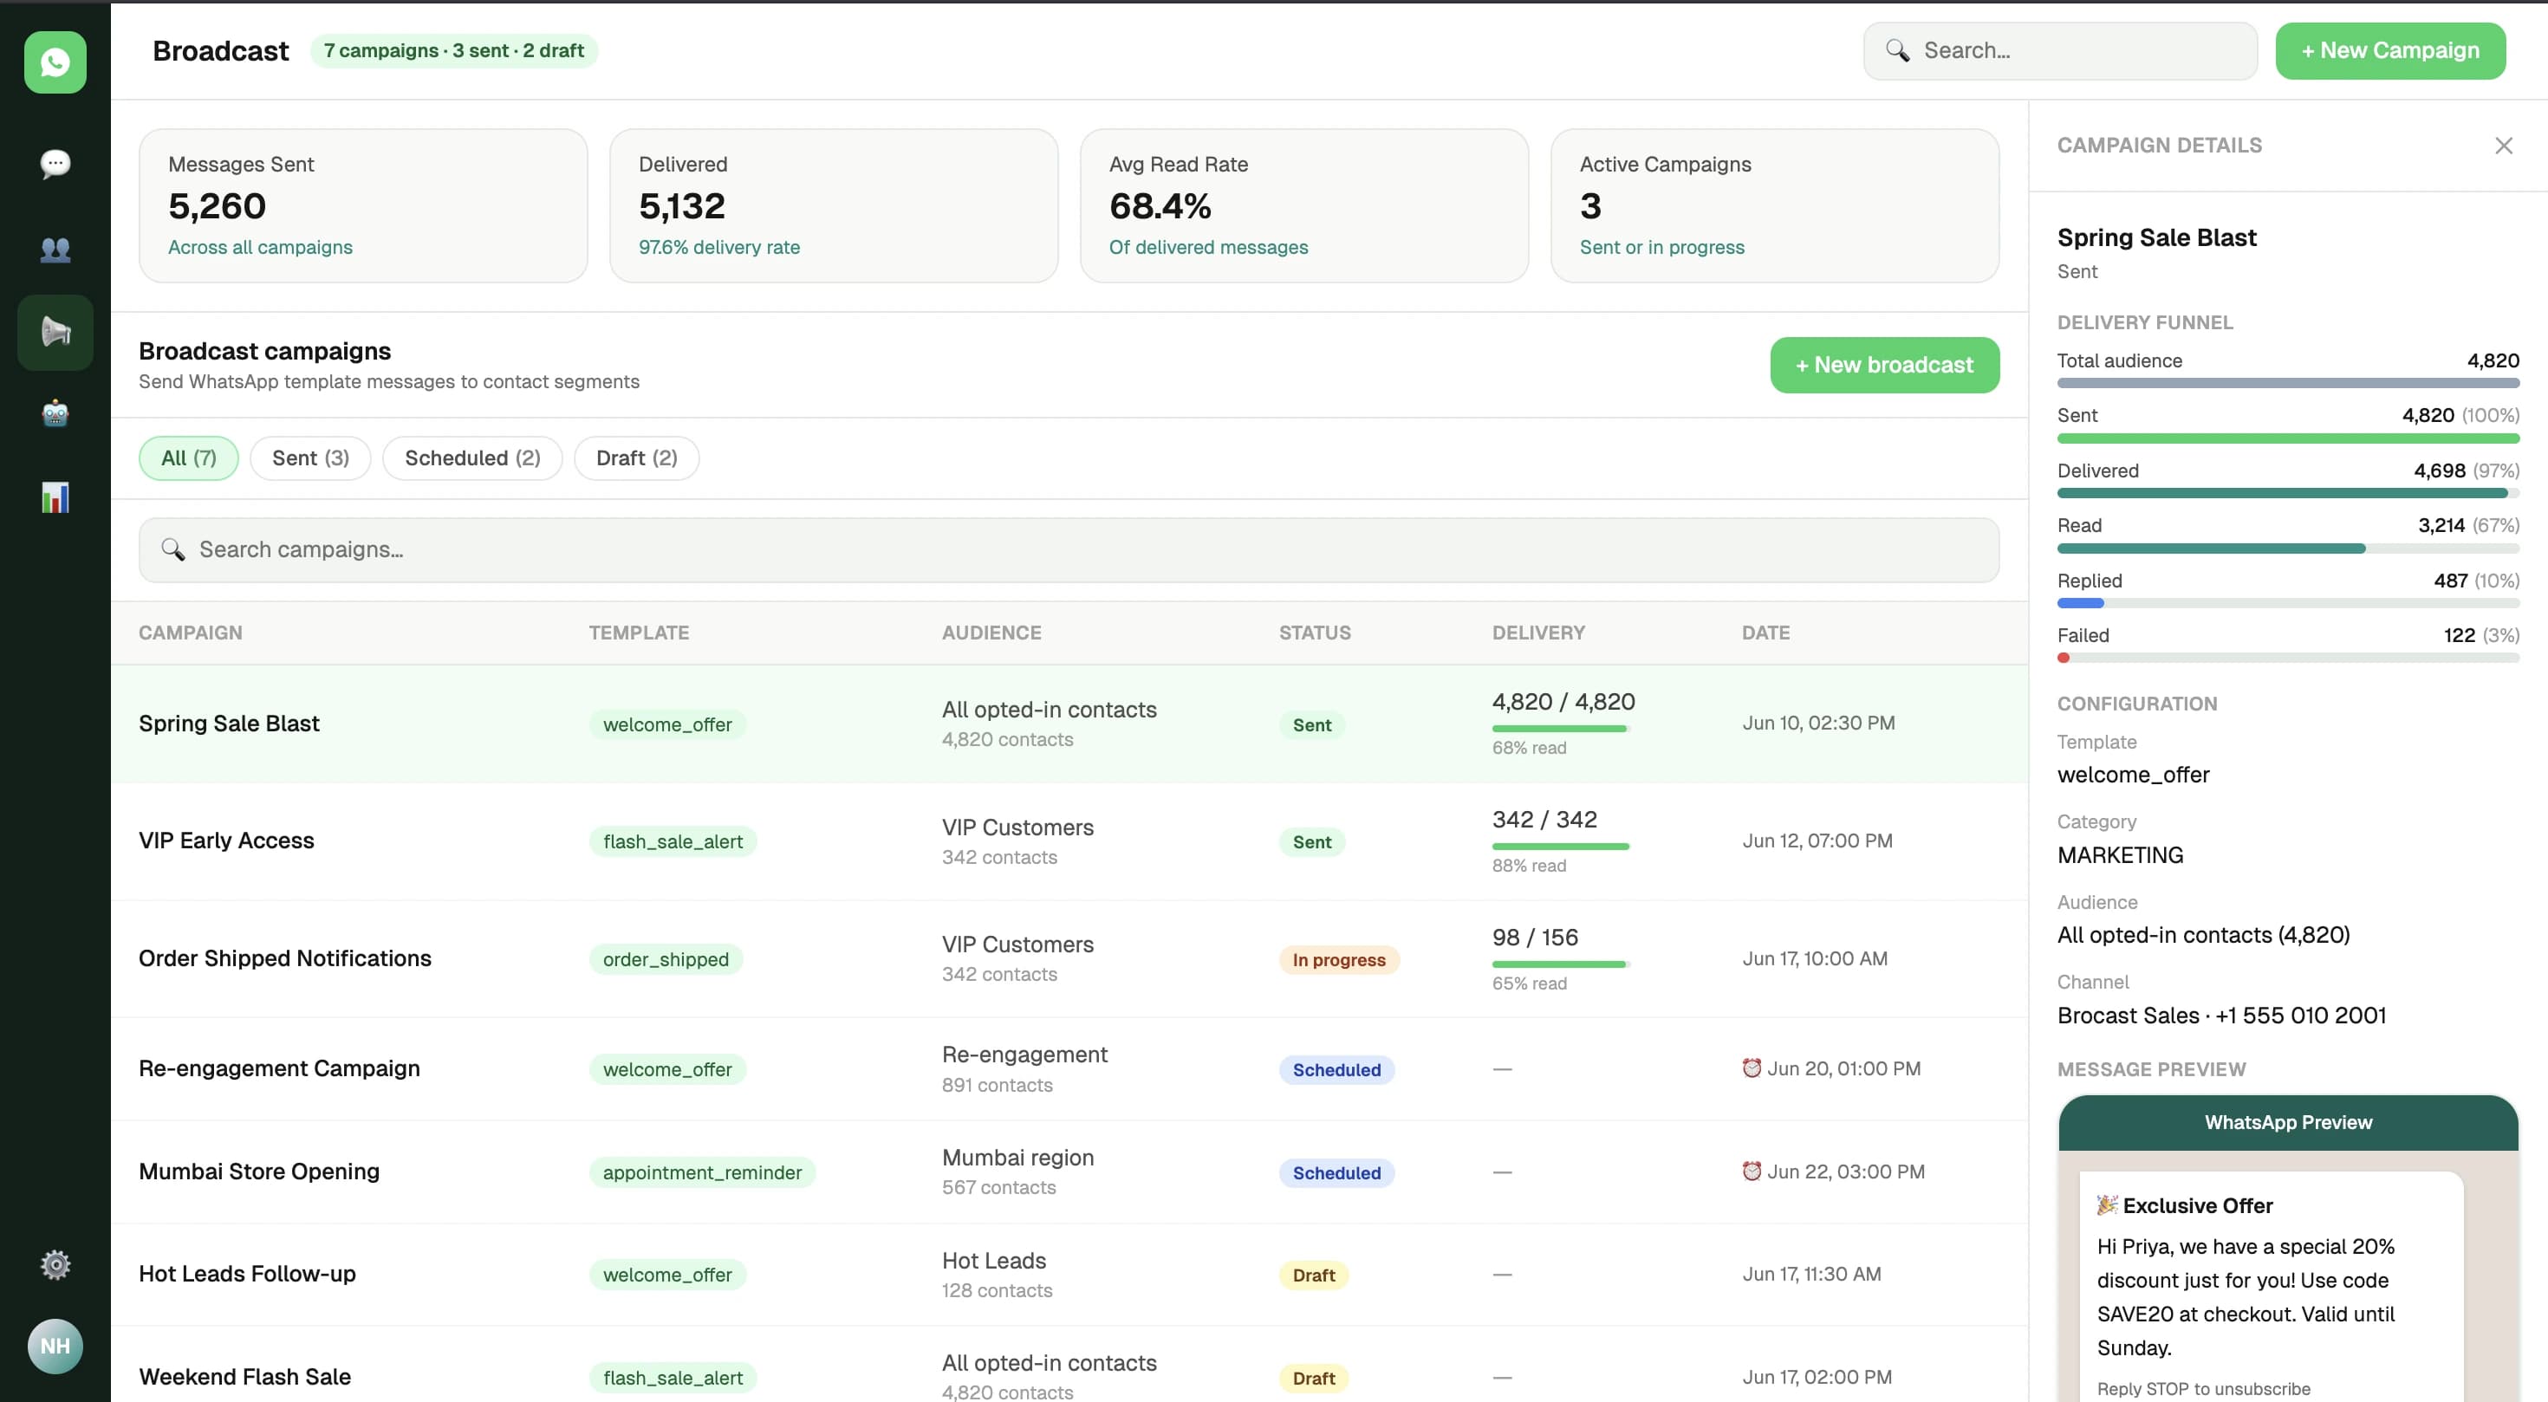This screenshot has height=1402, width=2548.
Task: Click Sent badge for VIP Early Access
Action: coord(1311,842)
